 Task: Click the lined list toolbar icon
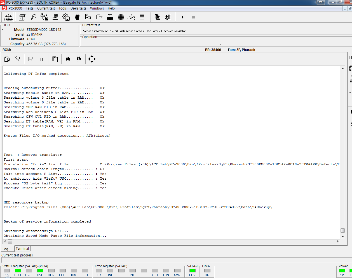pyautogui.click(x=143, y=17)
